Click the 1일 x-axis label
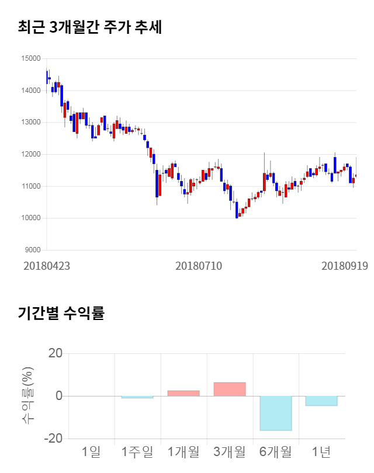The image size is (374, 473). point(91,451)
